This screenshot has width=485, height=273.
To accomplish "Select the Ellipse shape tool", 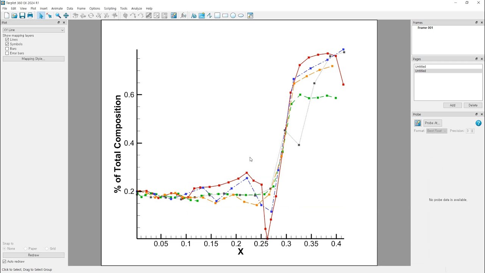I will pyautogui.click(x=241, y=16).
